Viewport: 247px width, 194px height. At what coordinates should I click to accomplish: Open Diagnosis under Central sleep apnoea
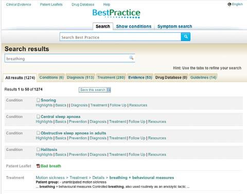click(98, 121)
